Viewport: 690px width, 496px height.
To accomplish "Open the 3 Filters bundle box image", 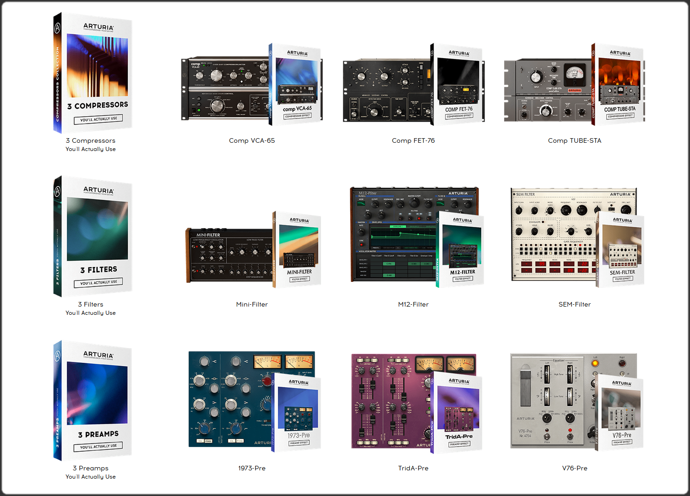I will click(x=93, y=236).
